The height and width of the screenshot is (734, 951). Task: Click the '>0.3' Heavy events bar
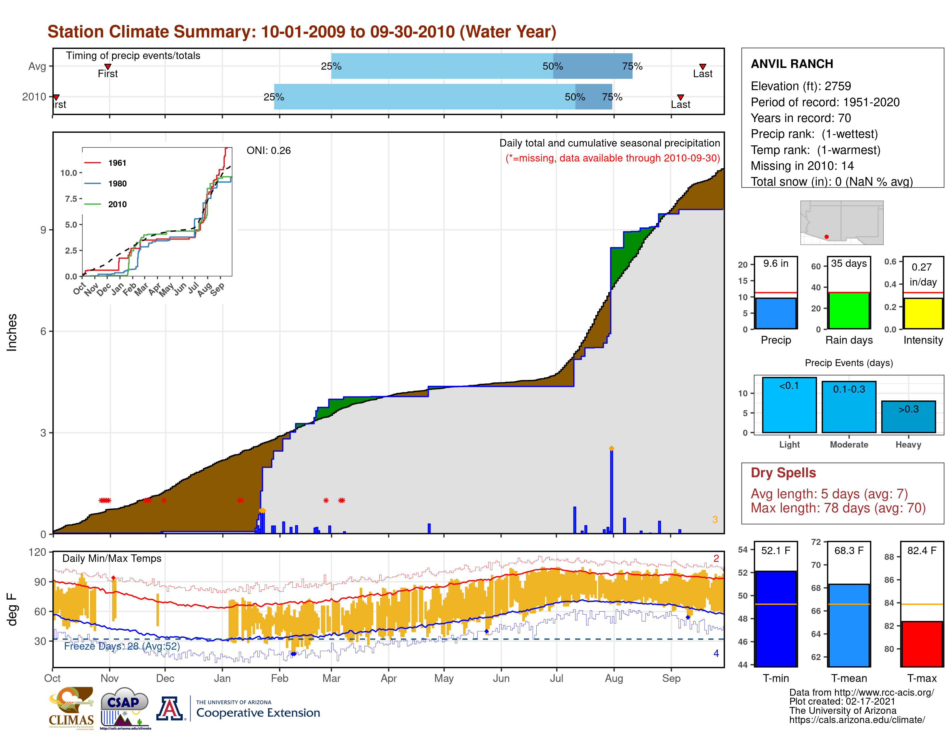click(x=908, y=417)
